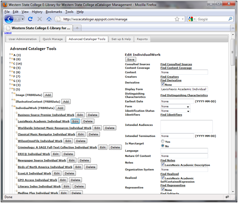The width and height of the screenshot is (238, 203).
Task: Click the Find Creators link
Action: click(169, 77)
